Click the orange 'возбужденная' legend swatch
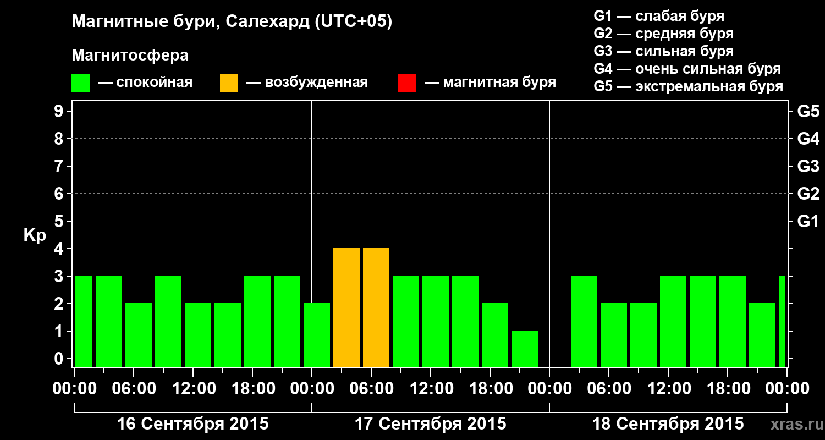The width and height of the screenshot is (825, 440). (x=229, y=83)
